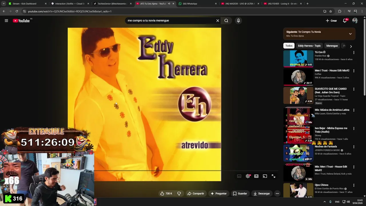
Task: Clear the search box with the X
Action: tap(218, 21)
